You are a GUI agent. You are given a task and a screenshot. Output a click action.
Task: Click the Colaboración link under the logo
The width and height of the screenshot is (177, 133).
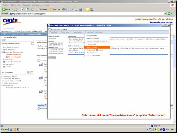point(8,29)
